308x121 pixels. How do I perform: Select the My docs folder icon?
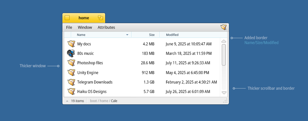pos(71,44)
